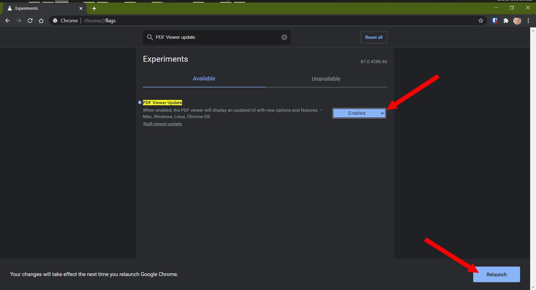Screen dimensions: 536x290
Task: Click the PDF viewer flag description text
Action: click(x=233, y=113)
